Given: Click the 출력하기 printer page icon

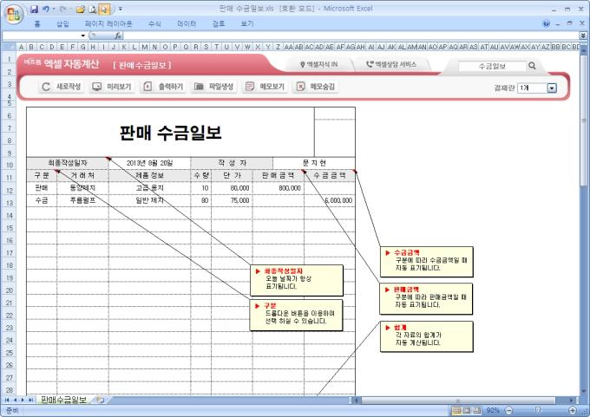Looking at the screenshot, I should [147, 87].
